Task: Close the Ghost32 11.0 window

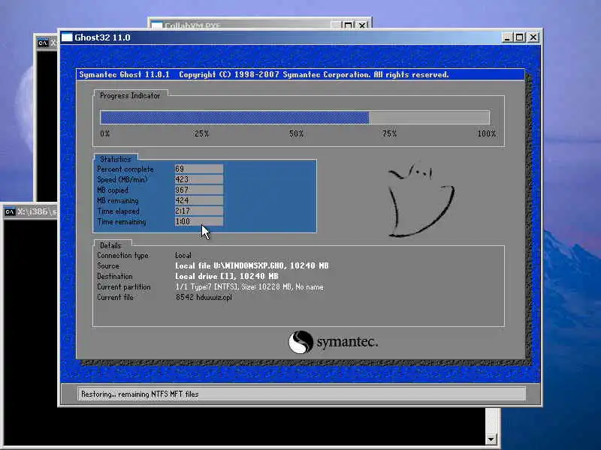Action: (533, 37)
